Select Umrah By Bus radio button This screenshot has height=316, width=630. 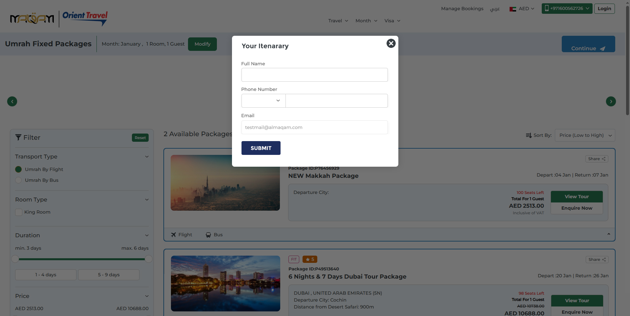18,180
